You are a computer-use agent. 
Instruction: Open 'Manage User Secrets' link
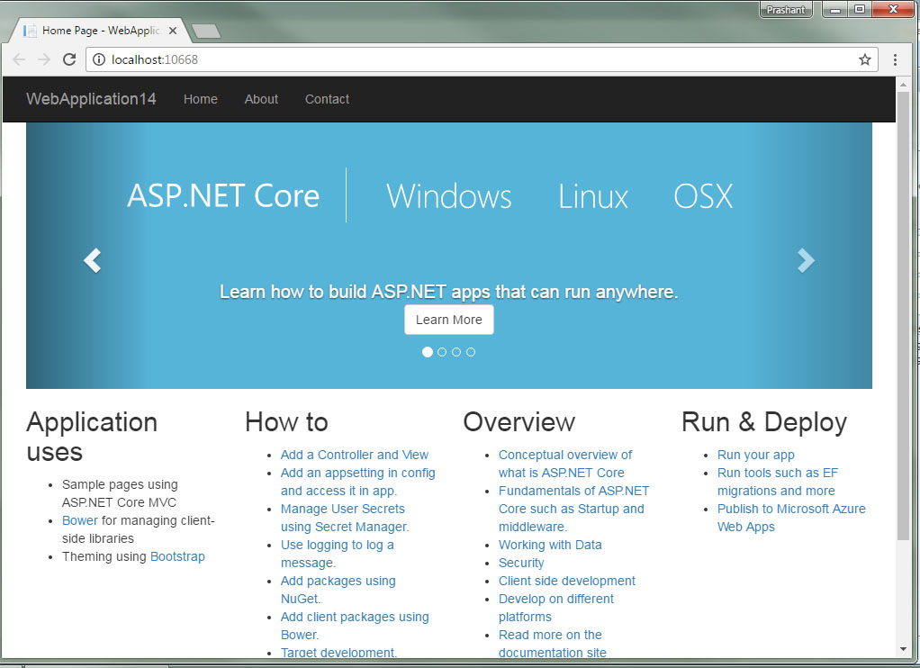(345, 518)
